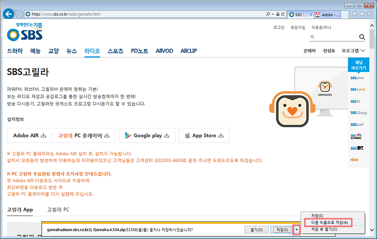Click the download icon beside Adobe AIR
The image size is (377, 239).
[43, 136]
